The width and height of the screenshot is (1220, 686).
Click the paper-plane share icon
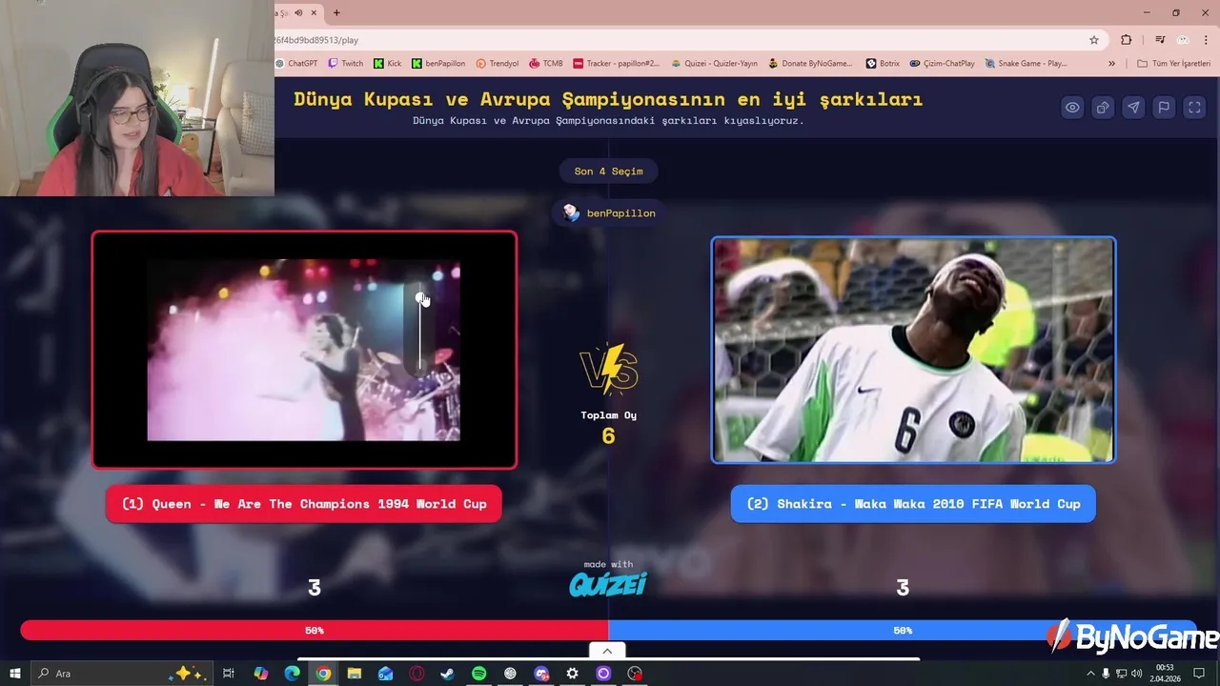(x=1133, y=108)
